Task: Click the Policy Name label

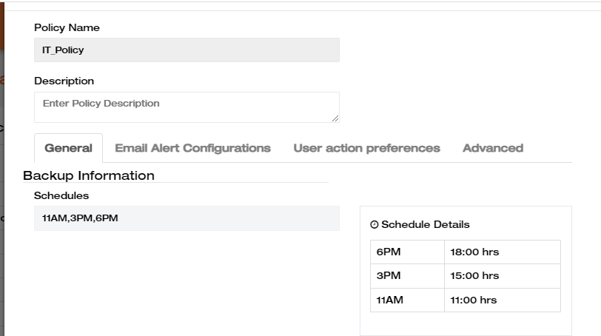Action: click(x=67, y=27)
